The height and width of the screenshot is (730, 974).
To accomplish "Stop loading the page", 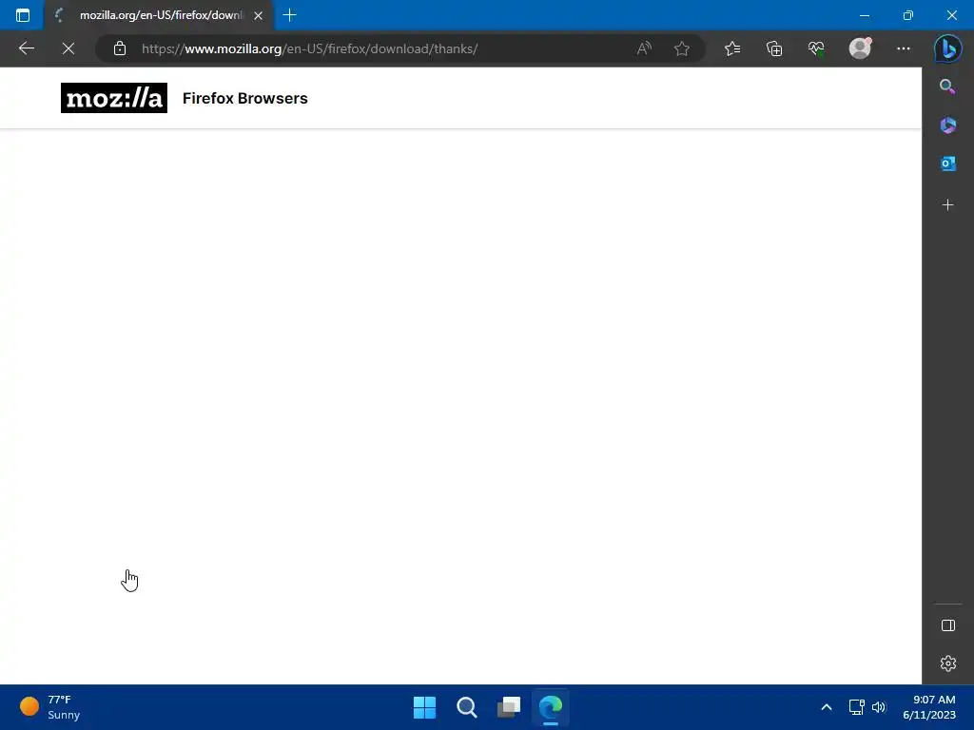I will [x=68, y=48].
